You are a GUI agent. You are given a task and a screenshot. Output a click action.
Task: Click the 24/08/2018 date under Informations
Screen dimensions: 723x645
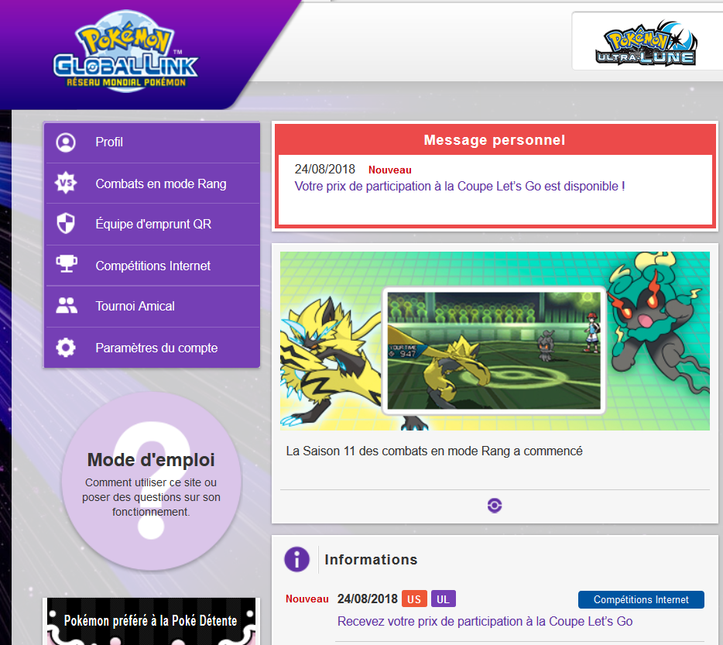(x=367, y=599)
